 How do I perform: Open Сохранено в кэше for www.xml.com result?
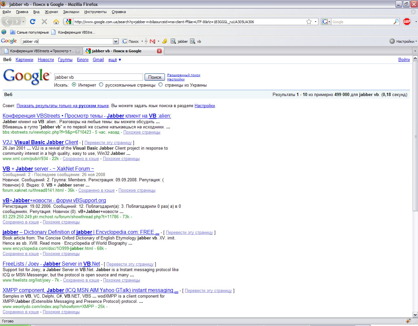(x=81, y=158)
